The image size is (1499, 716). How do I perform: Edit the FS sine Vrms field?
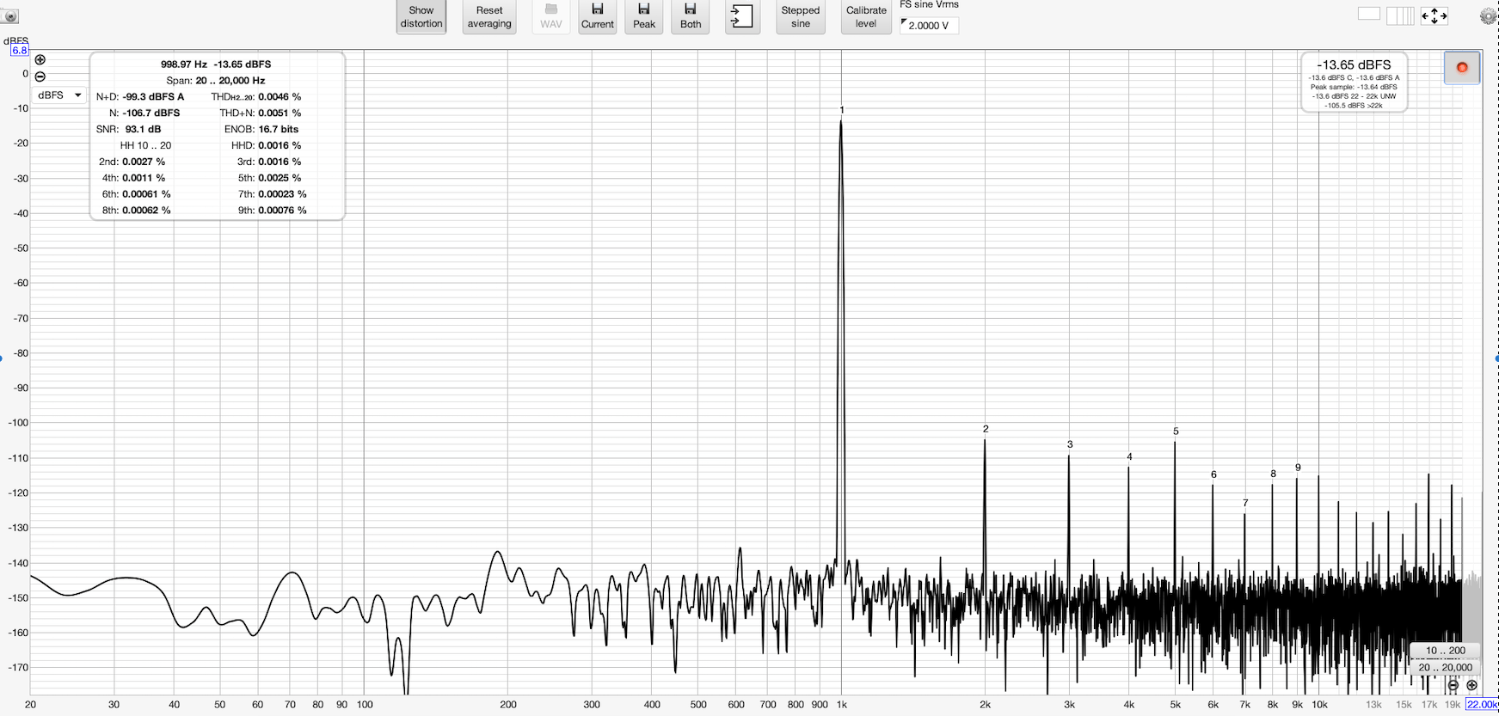929,26
